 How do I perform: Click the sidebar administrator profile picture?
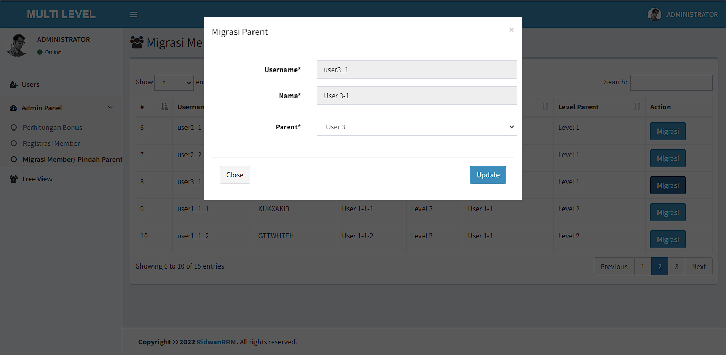click(x=17, y=45)
